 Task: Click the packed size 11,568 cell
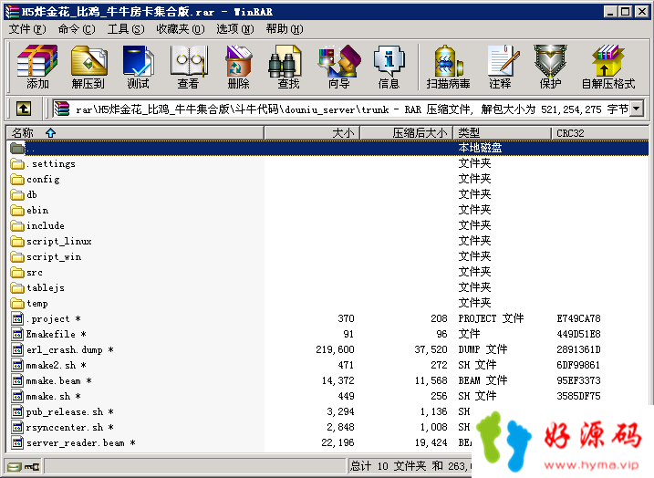click(x=431, y=380)
